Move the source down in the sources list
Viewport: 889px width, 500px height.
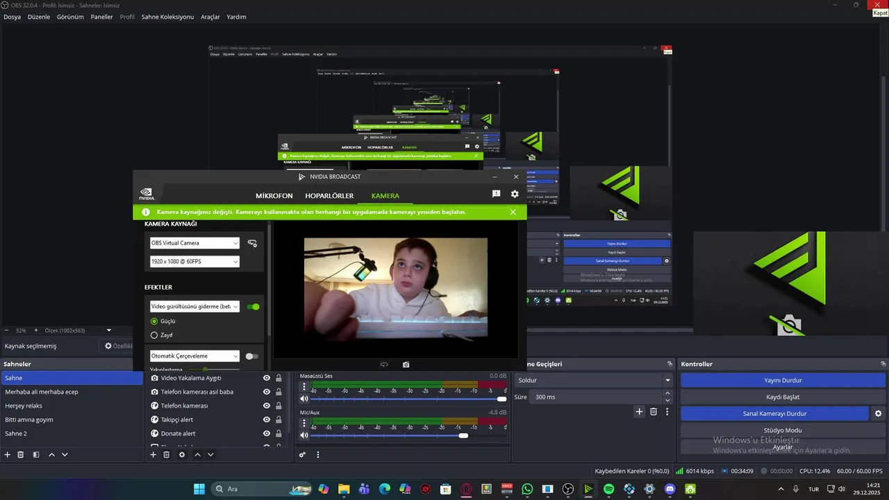(x=210, y=455)
